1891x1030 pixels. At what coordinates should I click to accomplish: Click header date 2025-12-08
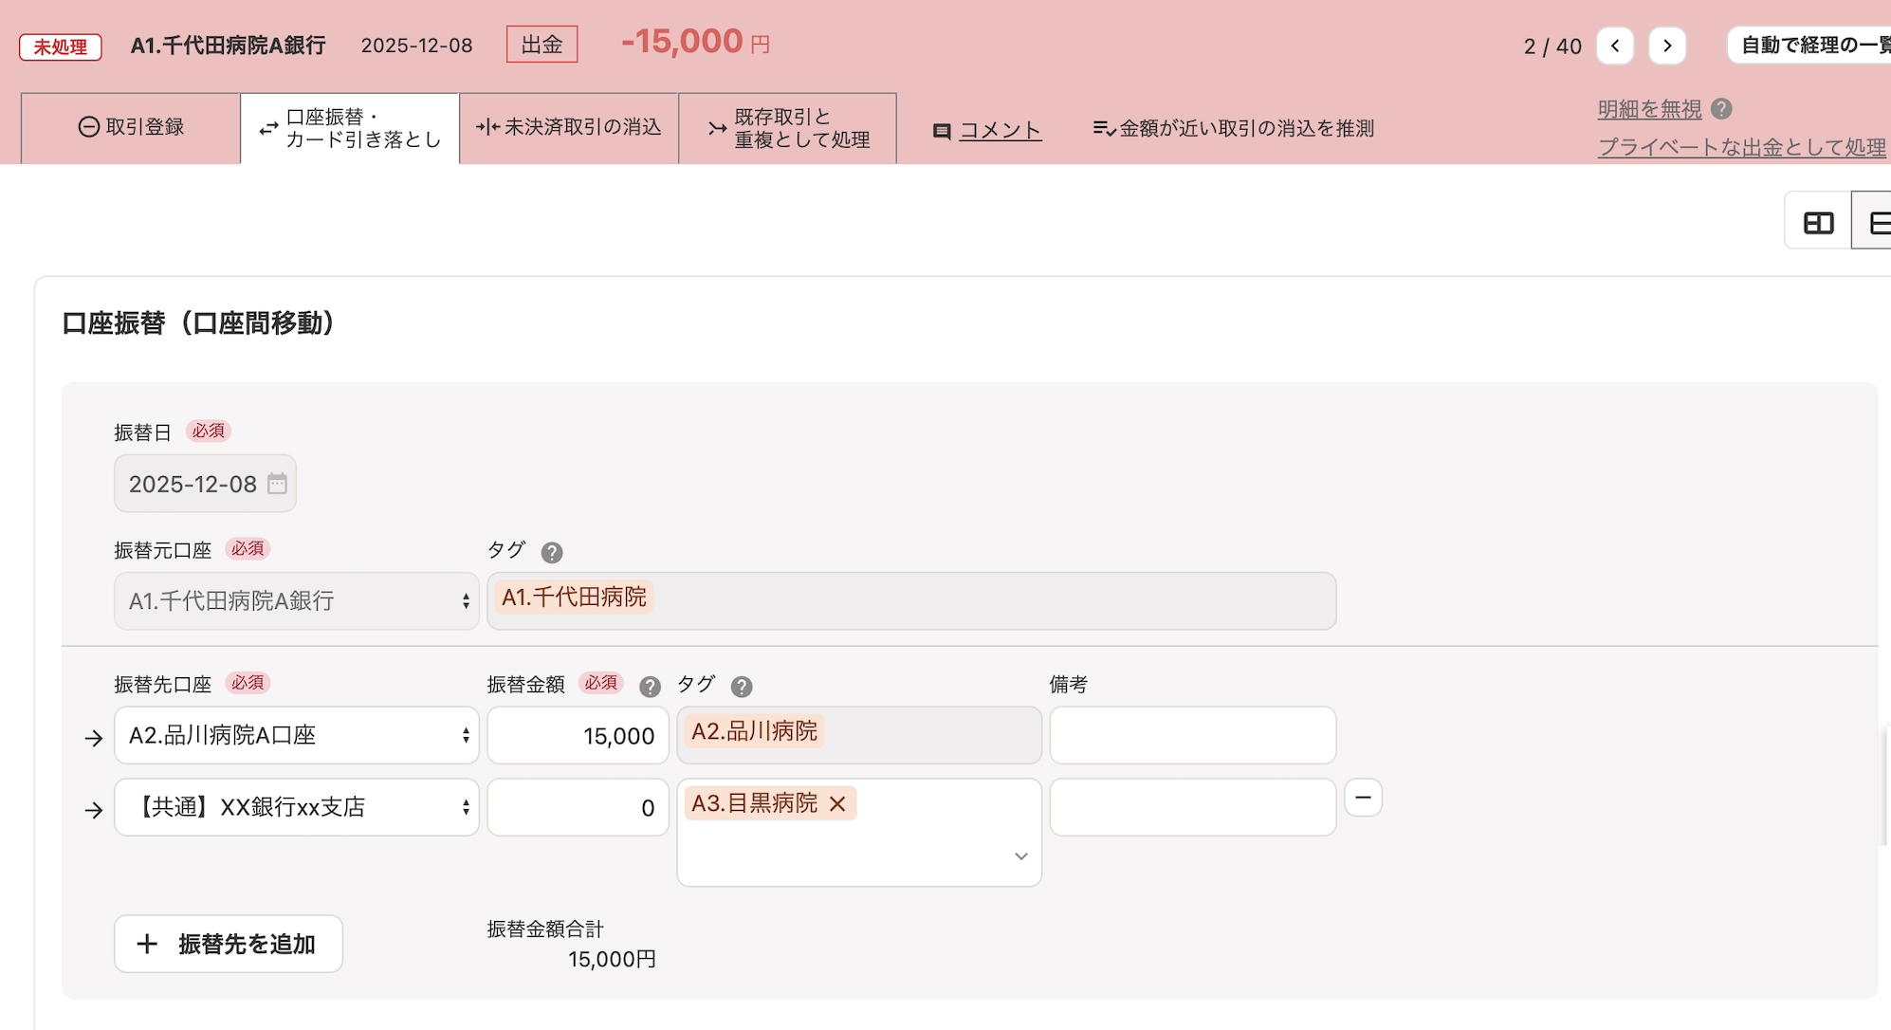(x=416, y=46)
